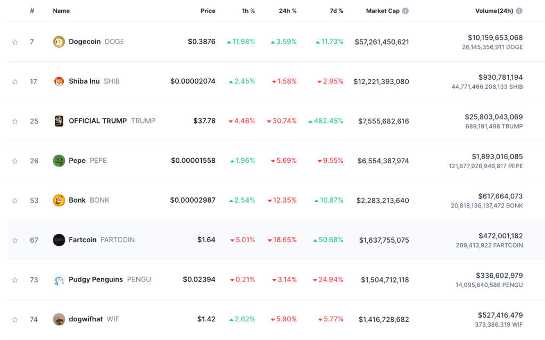Click the Pepe frog coin logo

[x=59, y=161]
